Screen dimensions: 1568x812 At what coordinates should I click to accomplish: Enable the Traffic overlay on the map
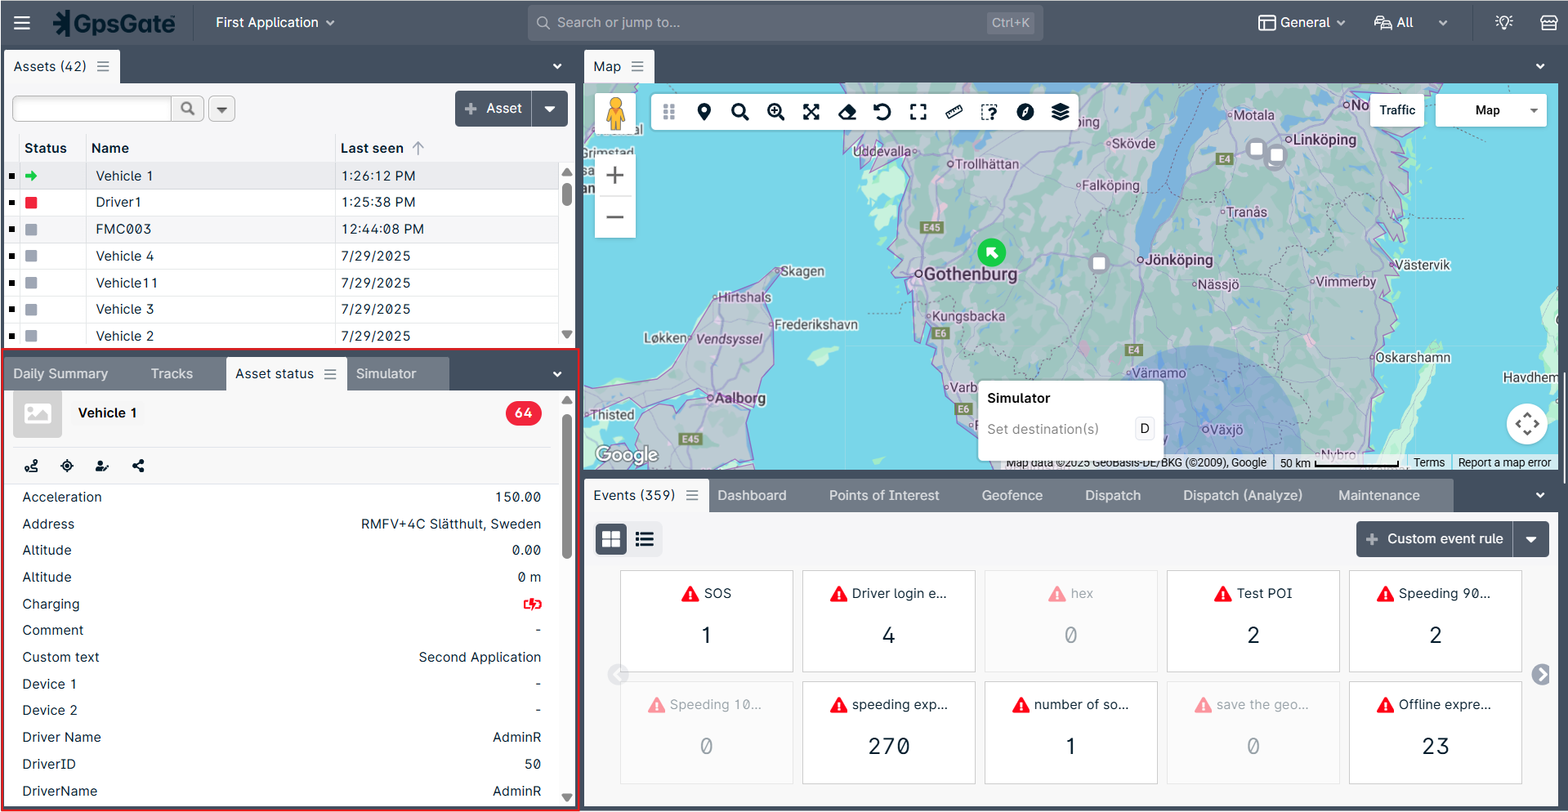(1396, 109)
